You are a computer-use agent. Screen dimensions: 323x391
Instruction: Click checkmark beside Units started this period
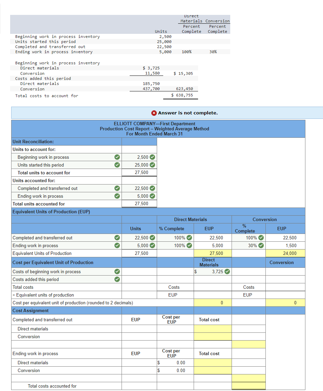[117, 165]
